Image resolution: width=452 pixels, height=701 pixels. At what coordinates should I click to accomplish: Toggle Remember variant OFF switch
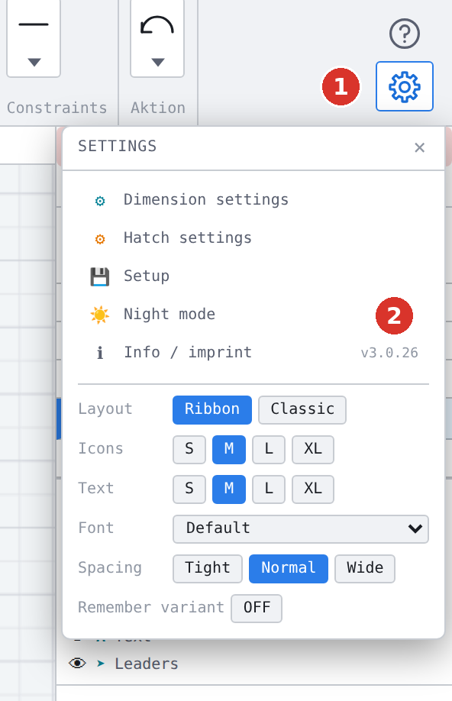tap(257, 608)
